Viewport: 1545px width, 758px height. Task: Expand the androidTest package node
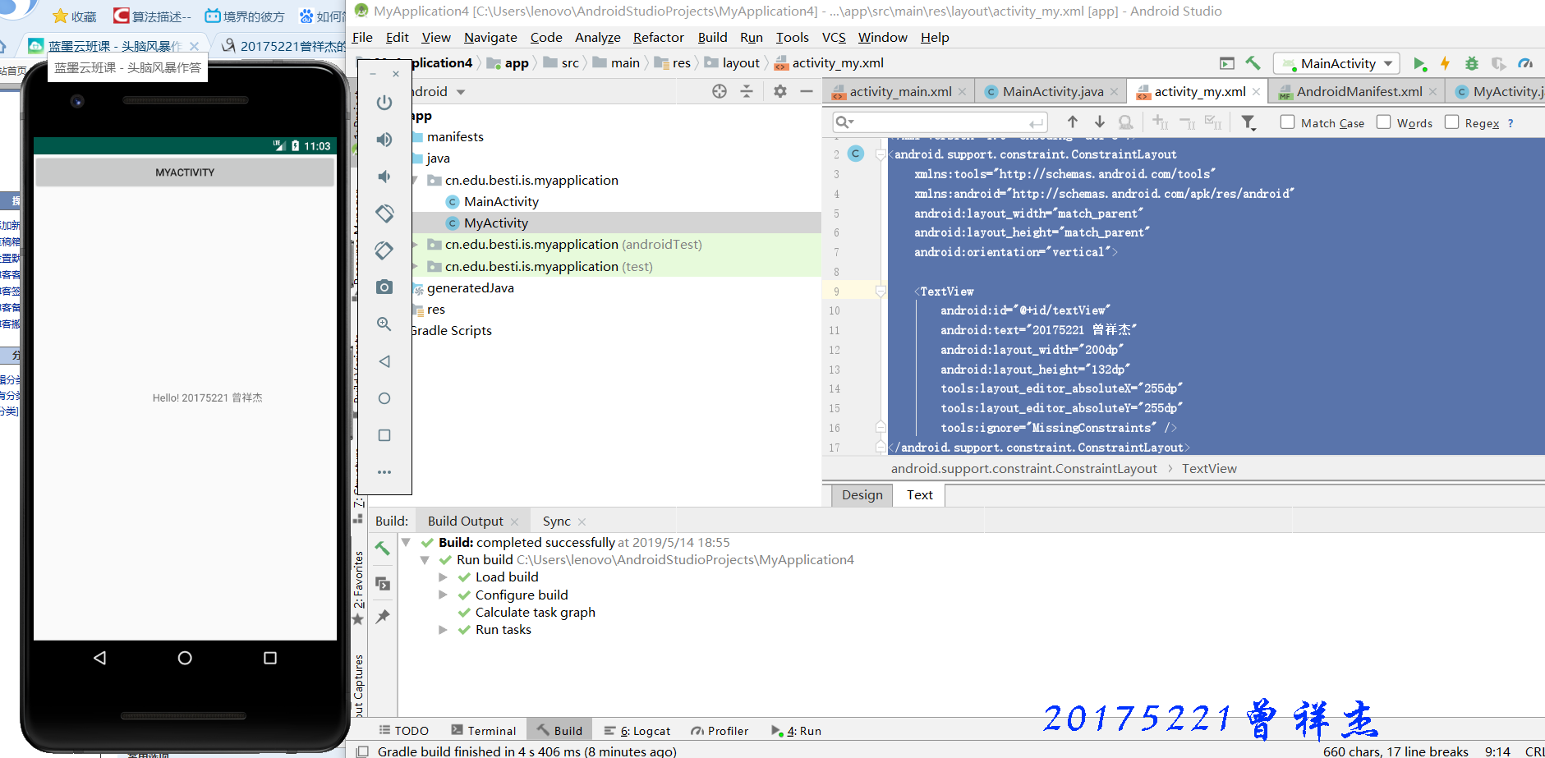tap(415, 245)
